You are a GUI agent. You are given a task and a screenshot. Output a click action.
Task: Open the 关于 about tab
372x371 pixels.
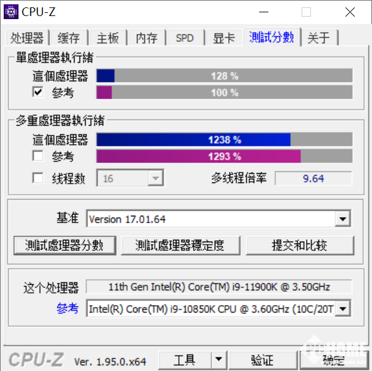318,38
